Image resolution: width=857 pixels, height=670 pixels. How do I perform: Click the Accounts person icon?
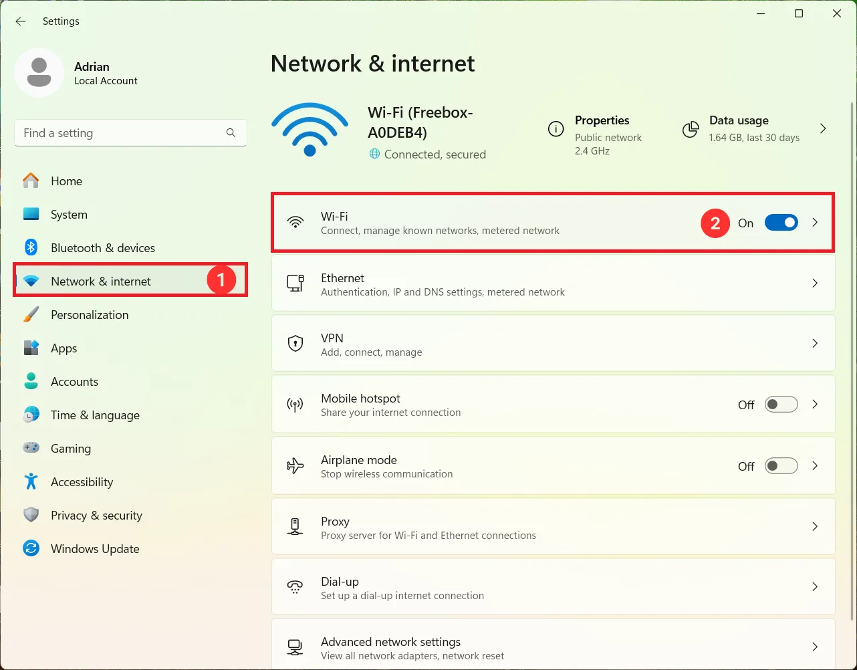[x=31, y=381]
